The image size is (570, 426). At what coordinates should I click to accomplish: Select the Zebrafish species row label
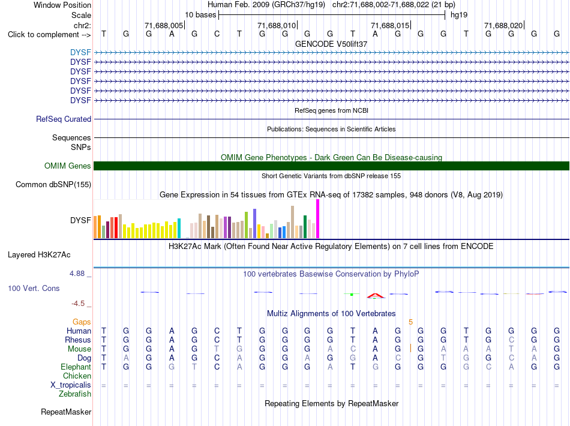click(75, 394)
